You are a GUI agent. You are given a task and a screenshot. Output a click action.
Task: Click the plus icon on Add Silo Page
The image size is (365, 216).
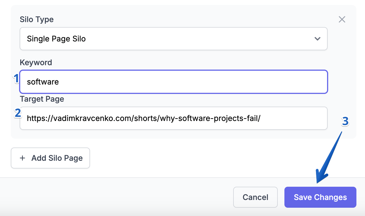tap(22, 158)
